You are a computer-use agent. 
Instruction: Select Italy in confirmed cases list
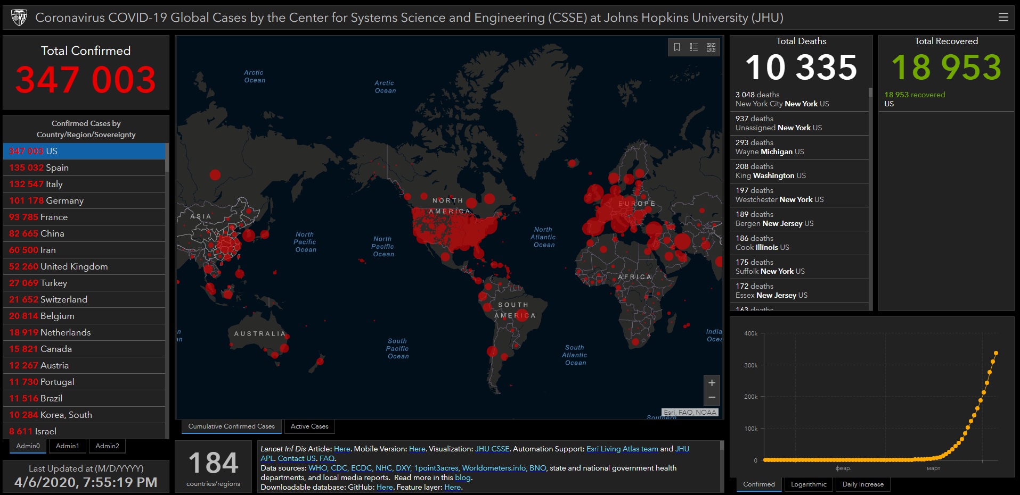(x=84, y=184)
